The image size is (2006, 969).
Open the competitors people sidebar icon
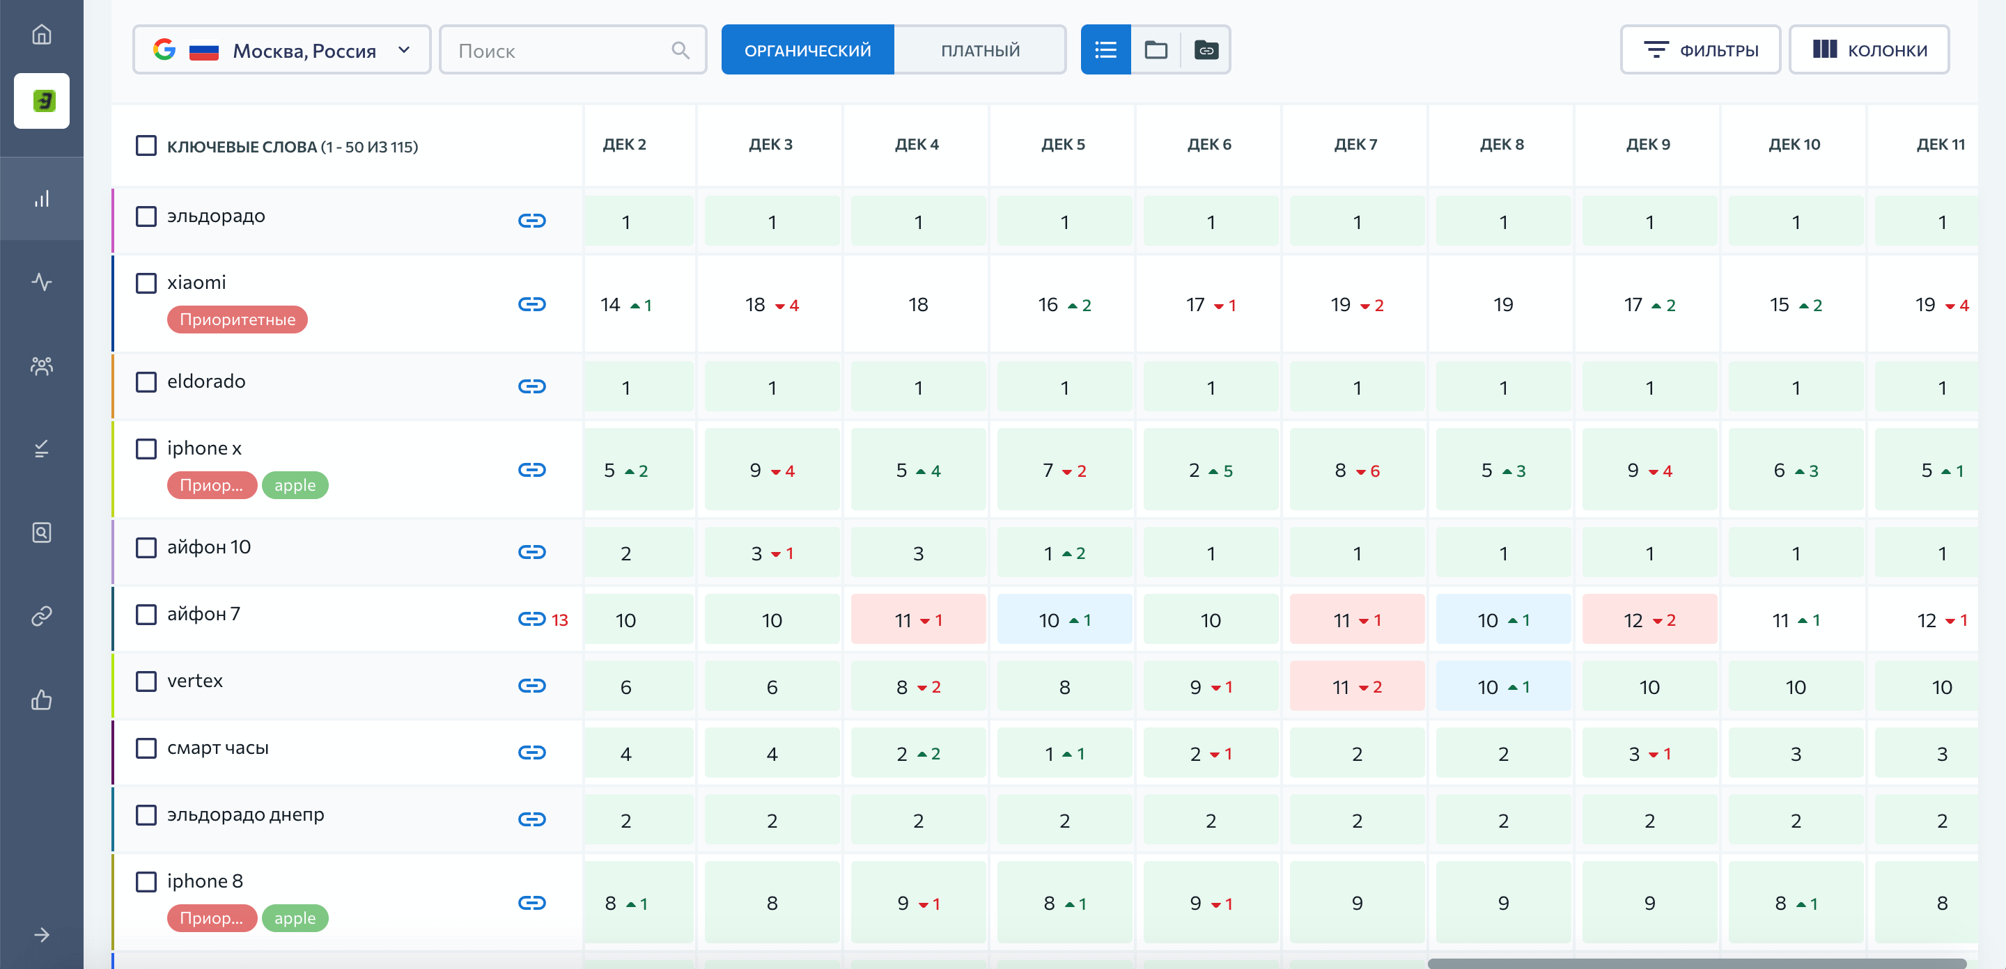[41, 365]
